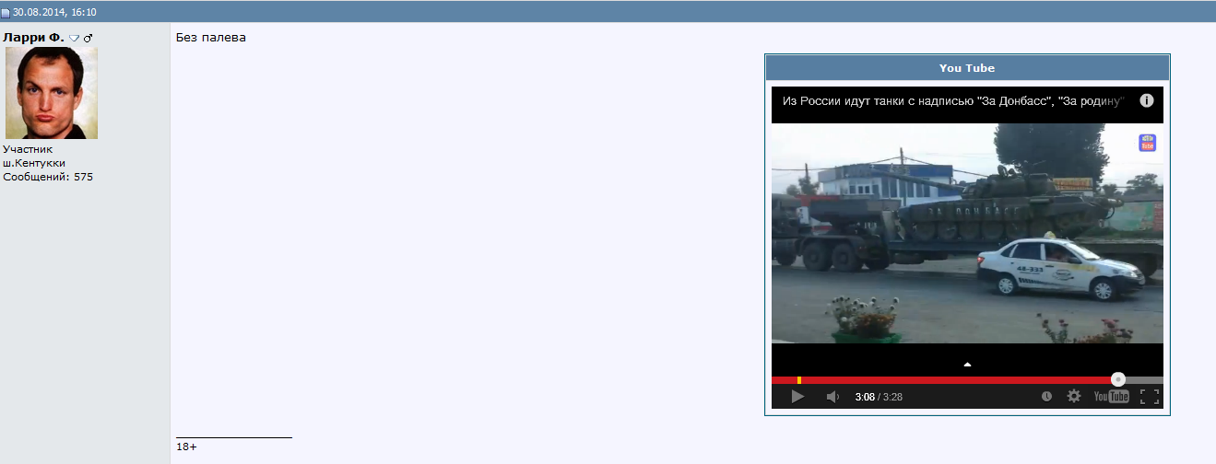Show video info with the "i" icon
This screenshot has width=1216, height=464.
pyautogui.click(x=1147, y=100)
